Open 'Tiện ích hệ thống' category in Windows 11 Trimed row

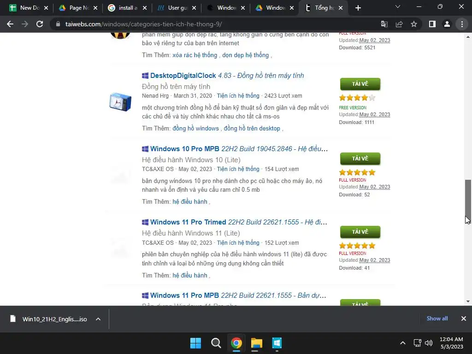238,242
